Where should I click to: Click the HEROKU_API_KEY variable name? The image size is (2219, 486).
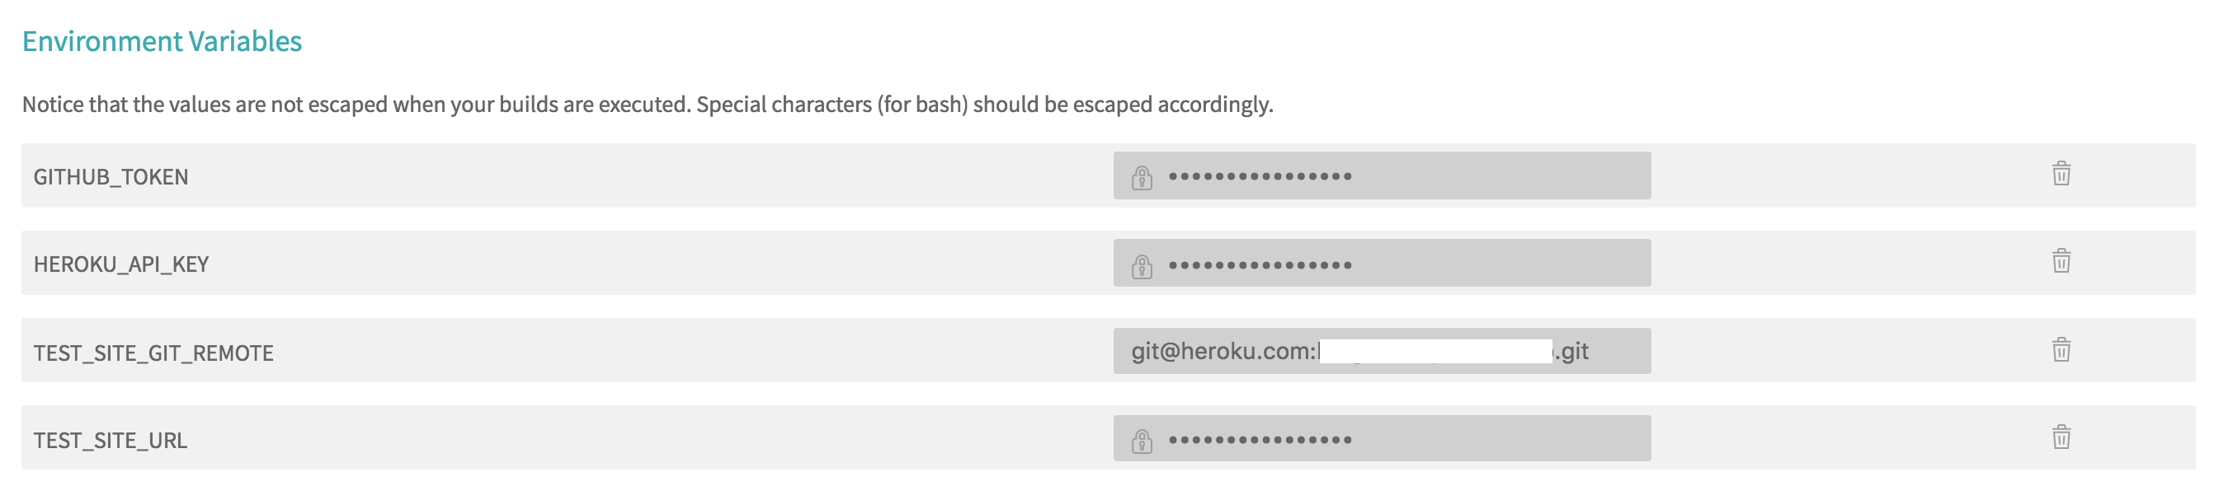coord(120,264)
